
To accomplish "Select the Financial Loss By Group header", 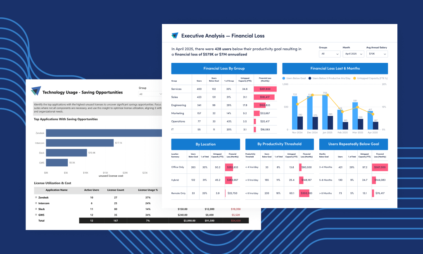I will click(x=224, y=68).
